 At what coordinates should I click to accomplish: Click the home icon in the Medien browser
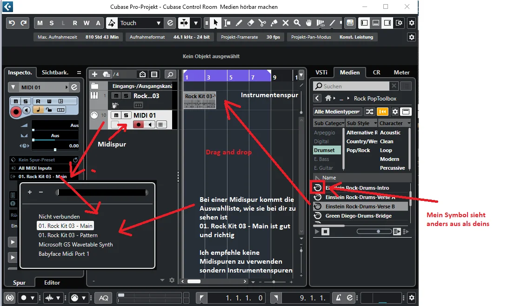click(x=328, y=98)
